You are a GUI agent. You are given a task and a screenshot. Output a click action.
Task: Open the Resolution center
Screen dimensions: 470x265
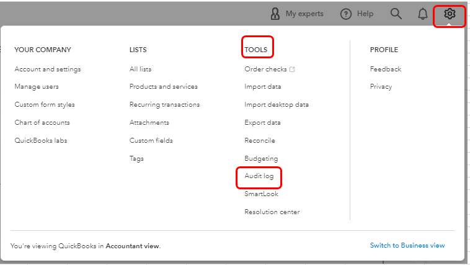coord(272,212)
